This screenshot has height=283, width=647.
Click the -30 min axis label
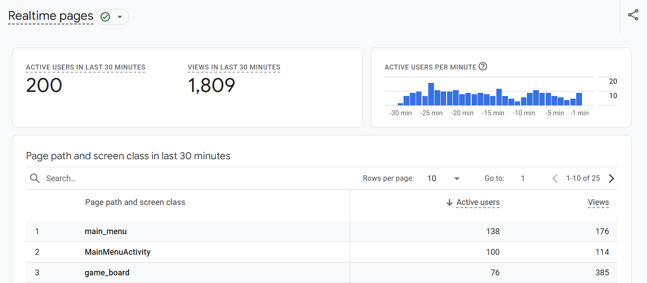click(x=400, y=113)
